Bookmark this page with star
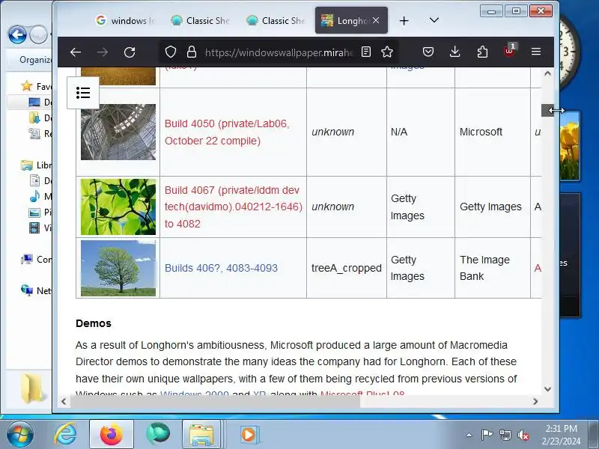 [387, 52]
